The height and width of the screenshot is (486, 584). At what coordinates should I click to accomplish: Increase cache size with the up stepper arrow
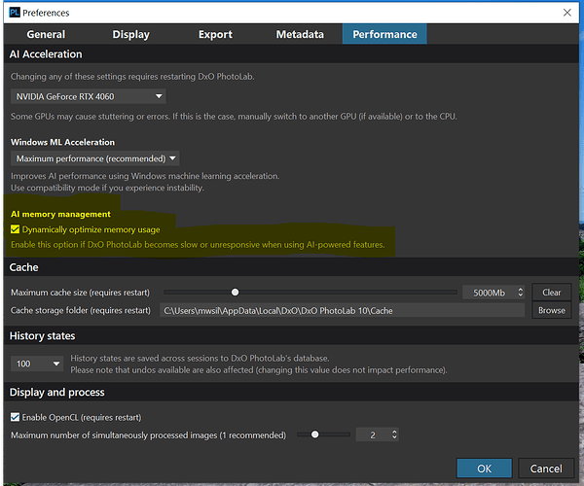coord(521,290)
